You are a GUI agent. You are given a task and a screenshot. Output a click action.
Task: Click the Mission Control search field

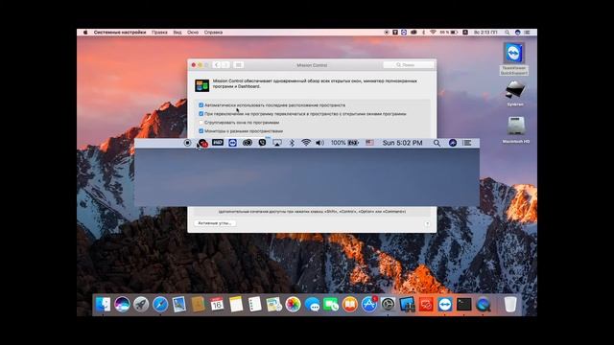point(409,65)
